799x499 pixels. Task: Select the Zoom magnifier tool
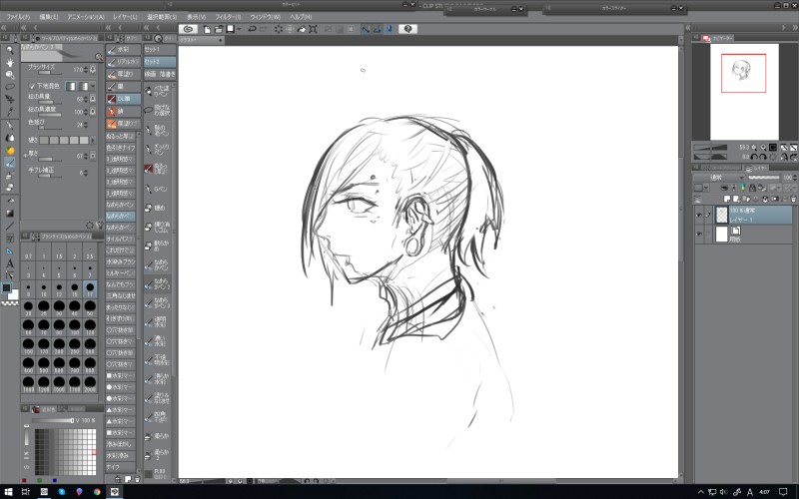pos(10,50)
